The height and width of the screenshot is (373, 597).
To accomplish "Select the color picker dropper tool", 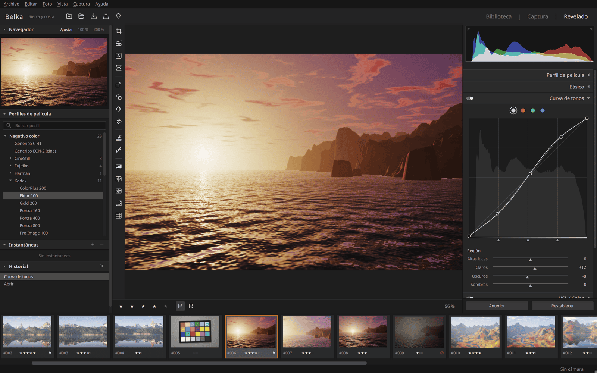I will pos(119,150).
